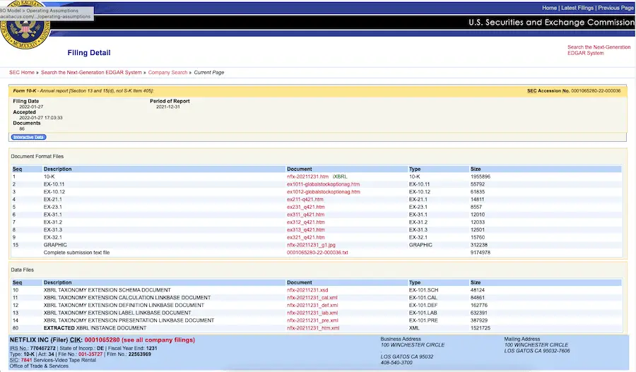The height and width of the screenshot is (372, 636).
Task: Click SEC Home breadcrumb
Action: click(21, 73)
